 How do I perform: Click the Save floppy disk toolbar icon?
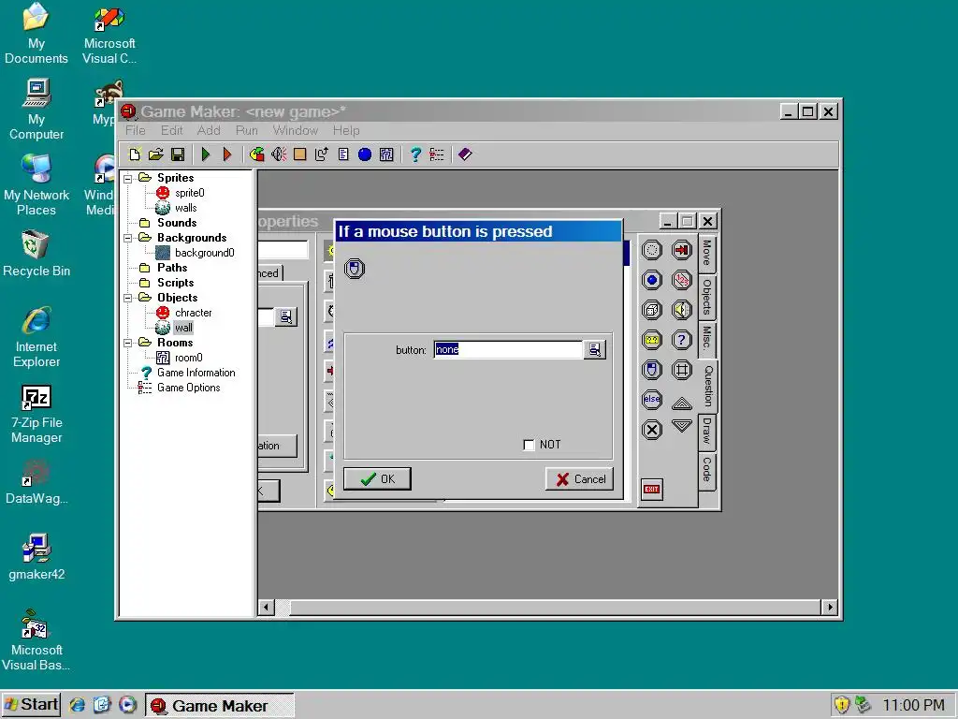coord(178,154)
